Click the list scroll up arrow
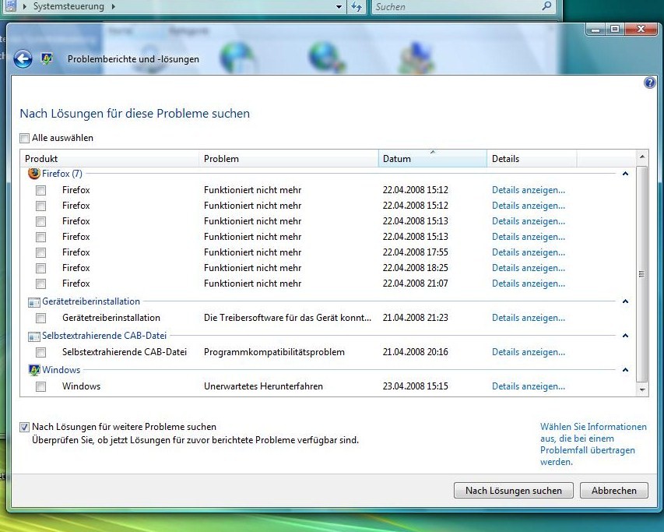Viewport: 664px width, 532px height. (642, 157)
